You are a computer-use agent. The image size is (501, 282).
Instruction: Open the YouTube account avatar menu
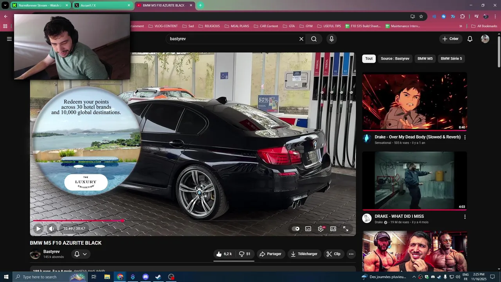[485, 39]
